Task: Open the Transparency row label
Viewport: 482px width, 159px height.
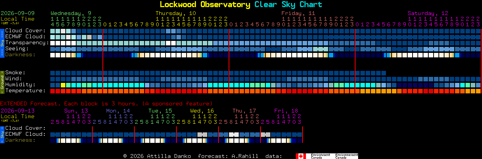Action: [x=27, y=43]
